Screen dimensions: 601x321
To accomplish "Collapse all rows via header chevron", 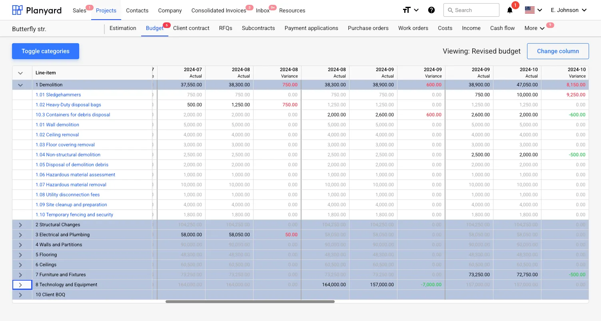I will point(20,73).
